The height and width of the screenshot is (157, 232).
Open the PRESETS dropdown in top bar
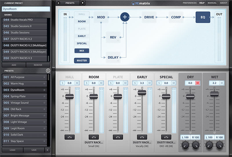(x=70, y=3)
